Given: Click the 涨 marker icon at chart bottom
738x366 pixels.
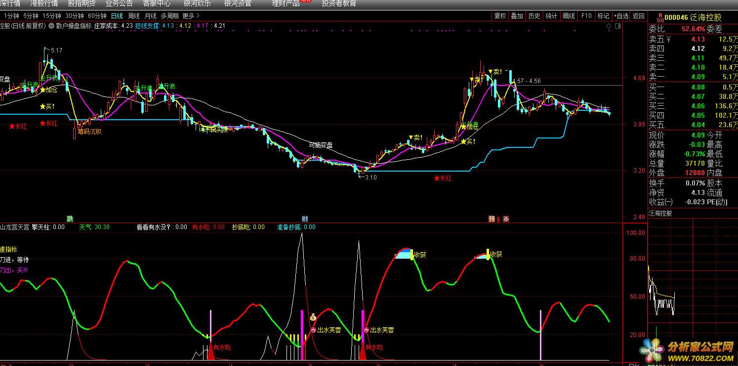Looking at the screenshot, I should pos(506,219).
